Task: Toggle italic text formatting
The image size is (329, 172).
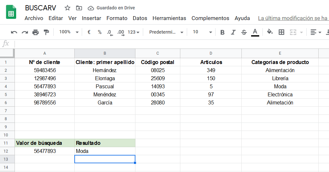Action: click(x=233, y=32)
